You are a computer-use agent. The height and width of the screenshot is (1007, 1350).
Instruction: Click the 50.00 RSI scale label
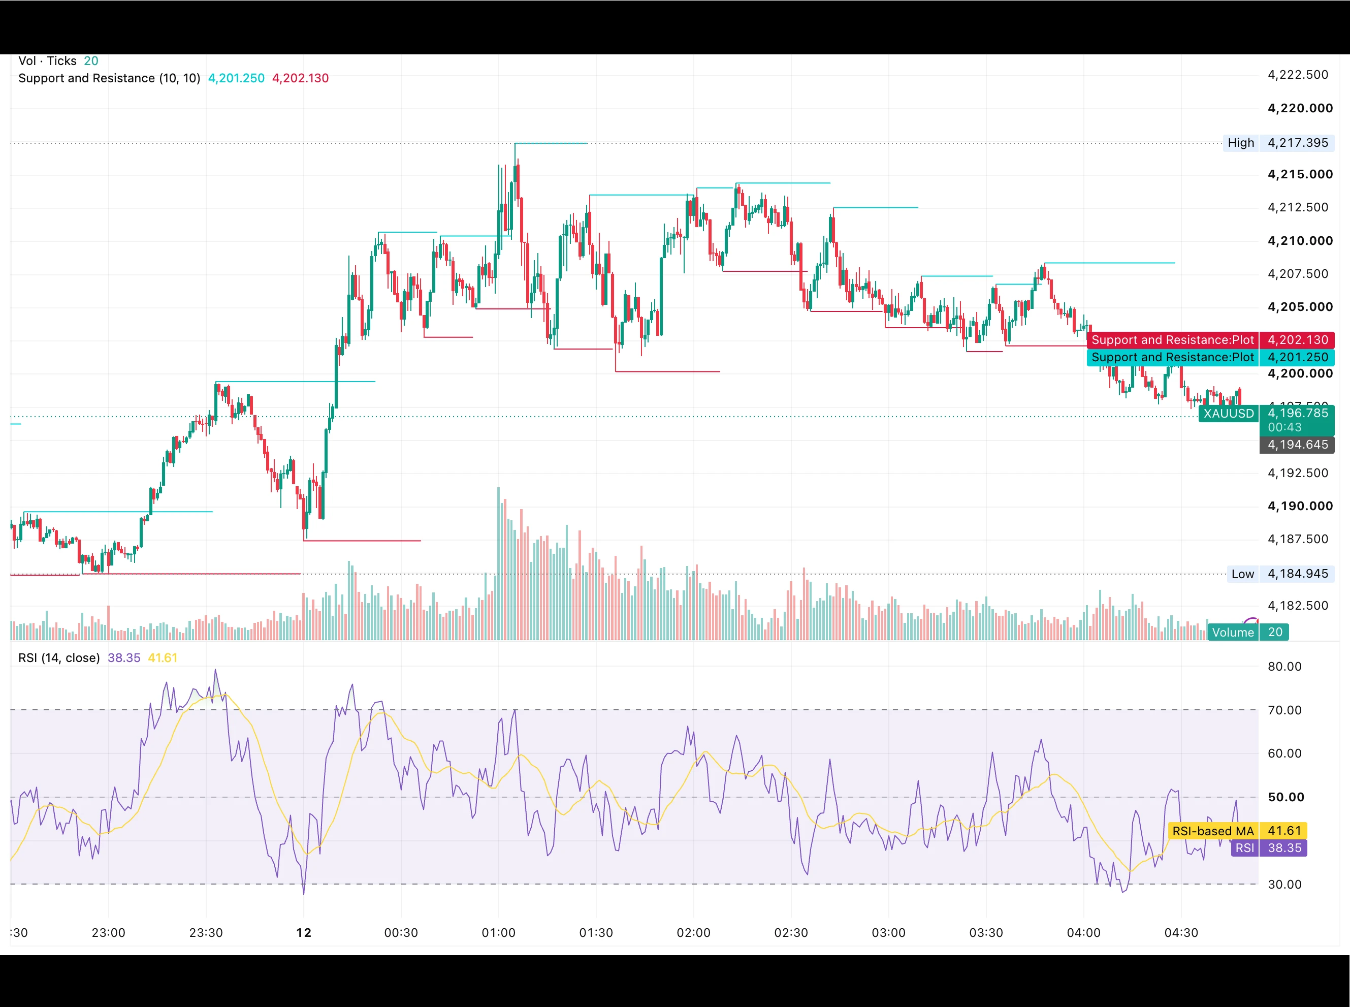1285,797
